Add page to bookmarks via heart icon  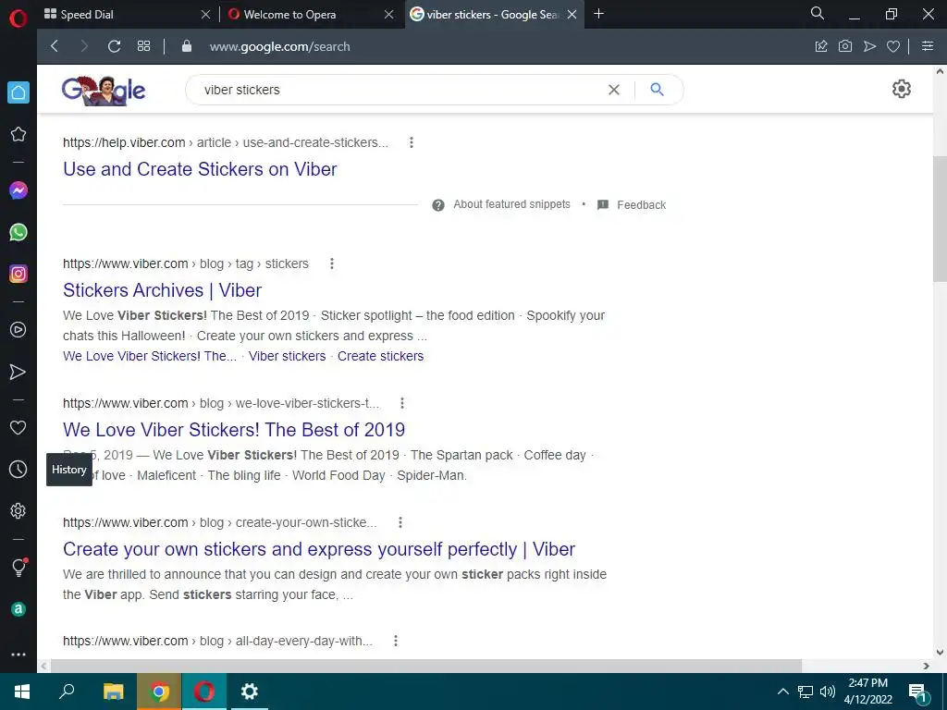point(893,46)
